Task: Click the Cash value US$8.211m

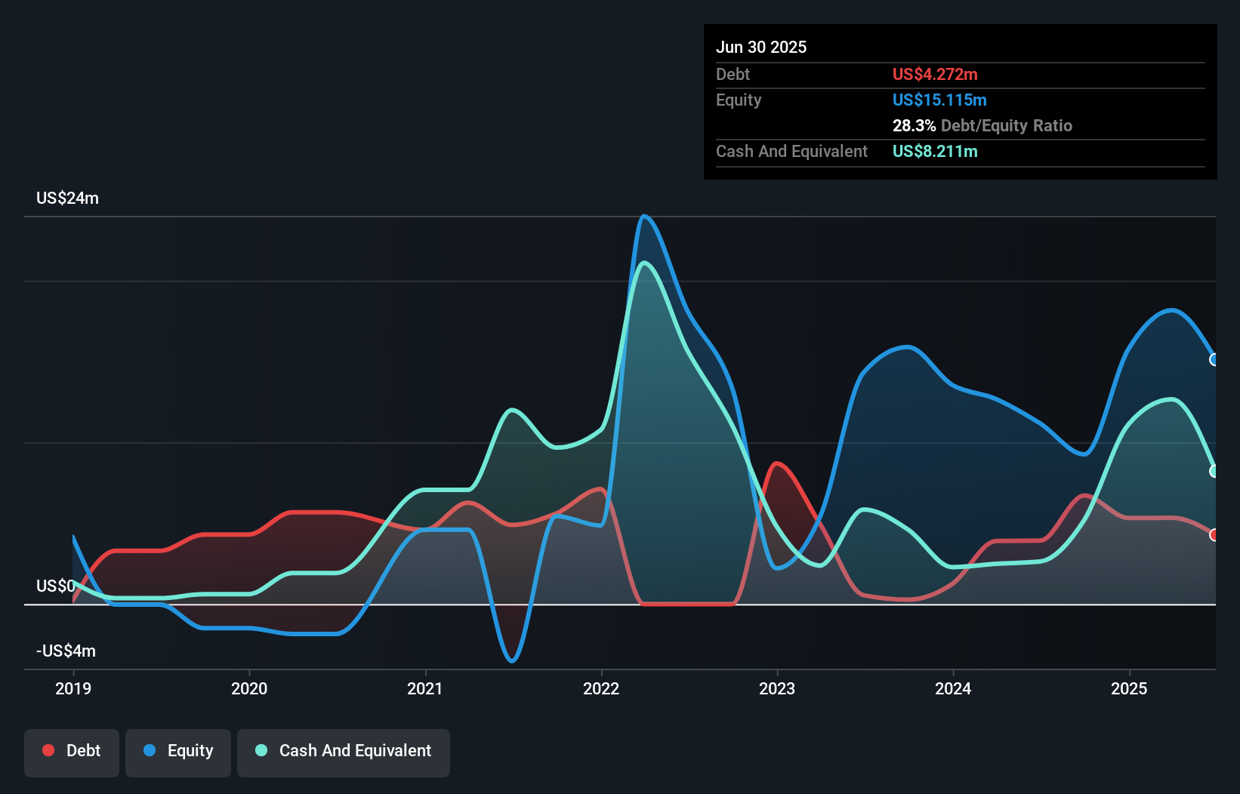Action: click(935, 152)
